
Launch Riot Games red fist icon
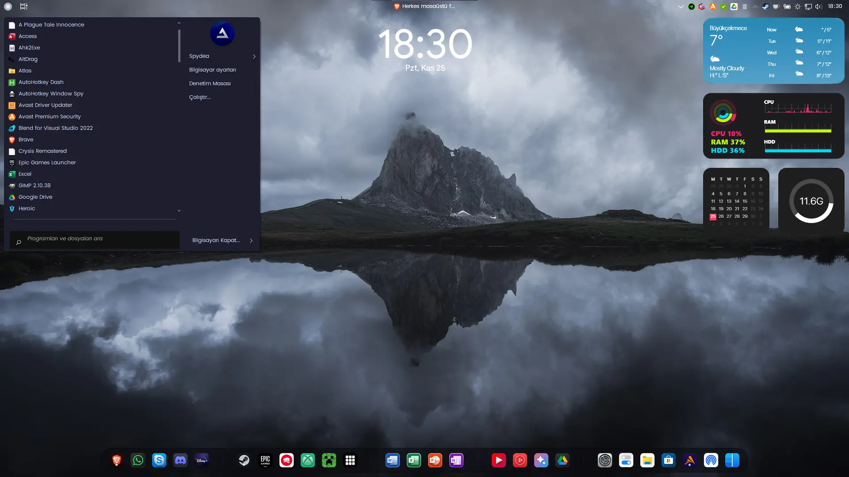[287, 460]
